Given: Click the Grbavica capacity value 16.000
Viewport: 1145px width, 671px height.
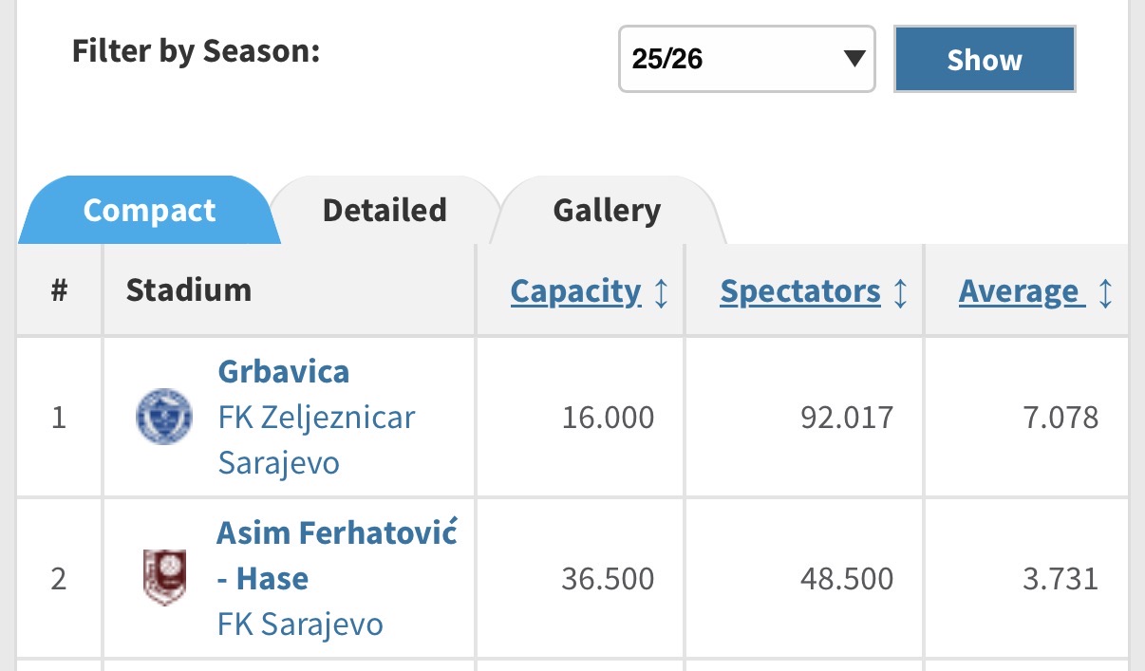Looking at the screenshot, I should 608,417.
